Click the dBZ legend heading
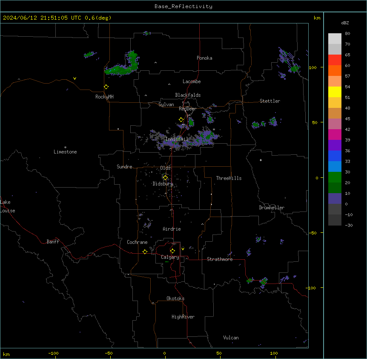Viewport: 367px width, 359px height. point(345,23)
